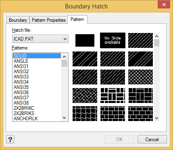Click the 'No Slide available' pattern thumbnail

pos(113,40)
